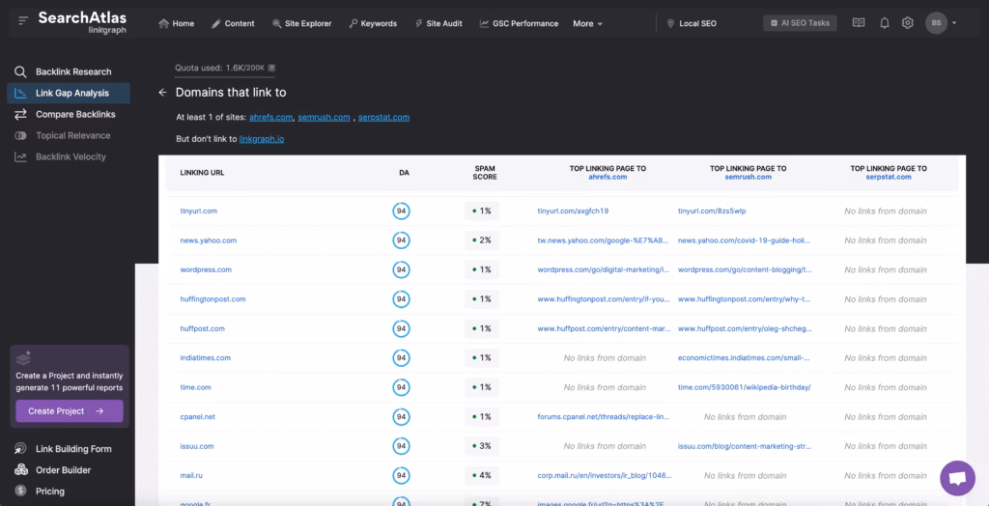Click the linkgraph.io link

tap(261, 139)
